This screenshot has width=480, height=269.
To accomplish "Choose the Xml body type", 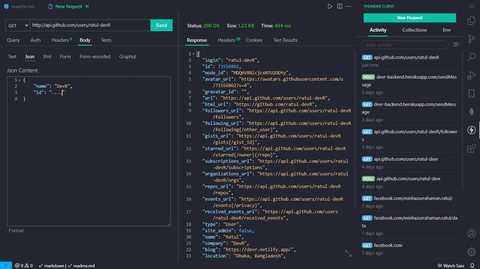I will (x=47, y=56).
